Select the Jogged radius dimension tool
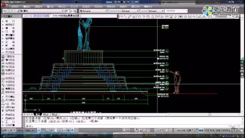This screenshot has width=245, height=138. (144, 16)
